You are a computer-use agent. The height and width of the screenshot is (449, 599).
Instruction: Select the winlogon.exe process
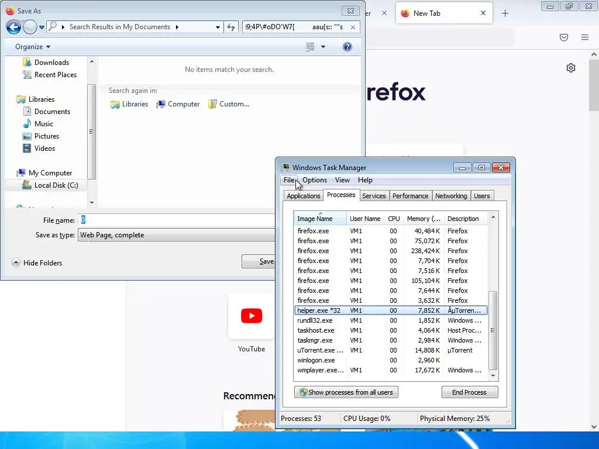(x=391, y=360)
